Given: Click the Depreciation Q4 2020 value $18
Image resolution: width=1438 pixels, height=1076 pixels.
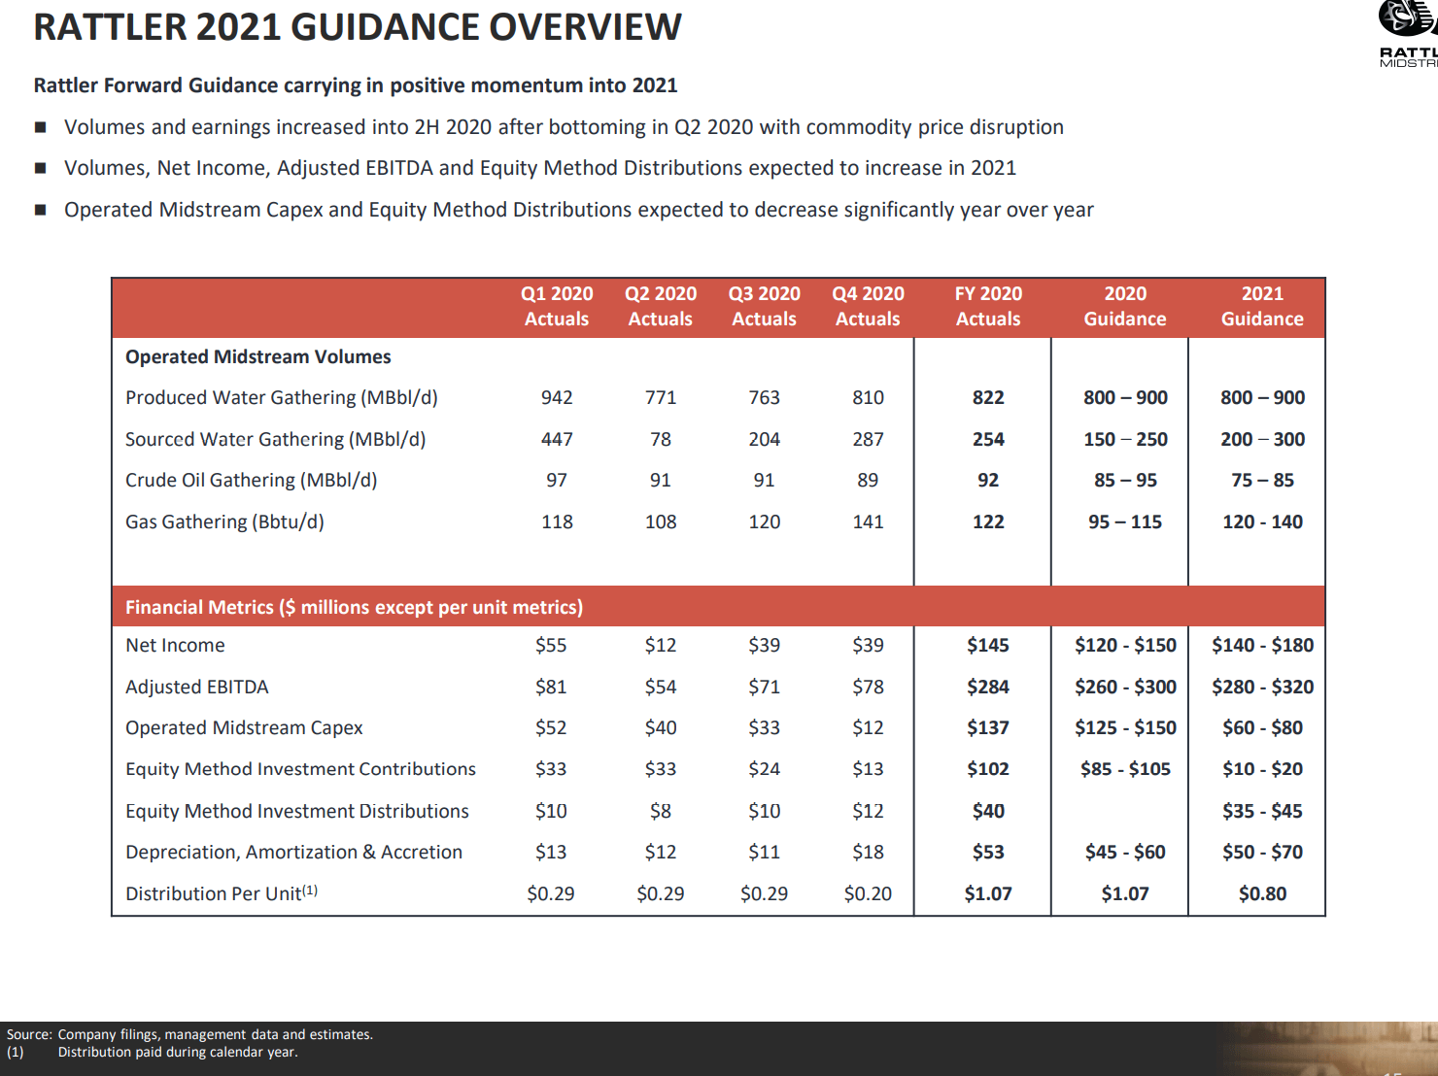Looking at the screenshot, I should tap(869, 853).
